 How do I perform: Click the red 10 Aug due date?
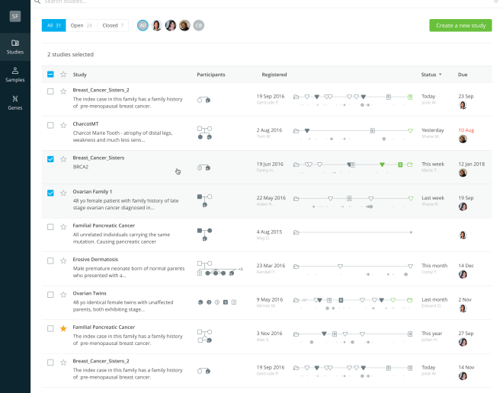(x=466, y=130)
